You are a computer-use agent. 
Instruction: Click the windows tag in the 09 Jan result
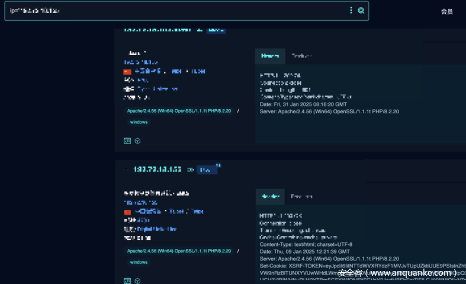[x=139, y=262]
